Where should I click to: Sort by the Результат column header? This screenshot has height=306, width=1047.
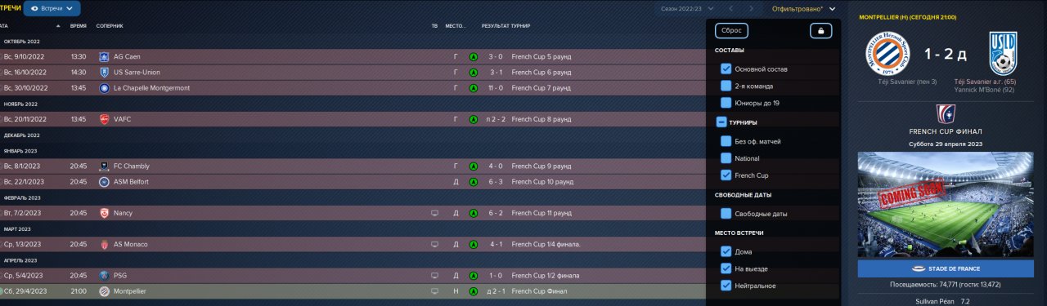tap(495, 26)
